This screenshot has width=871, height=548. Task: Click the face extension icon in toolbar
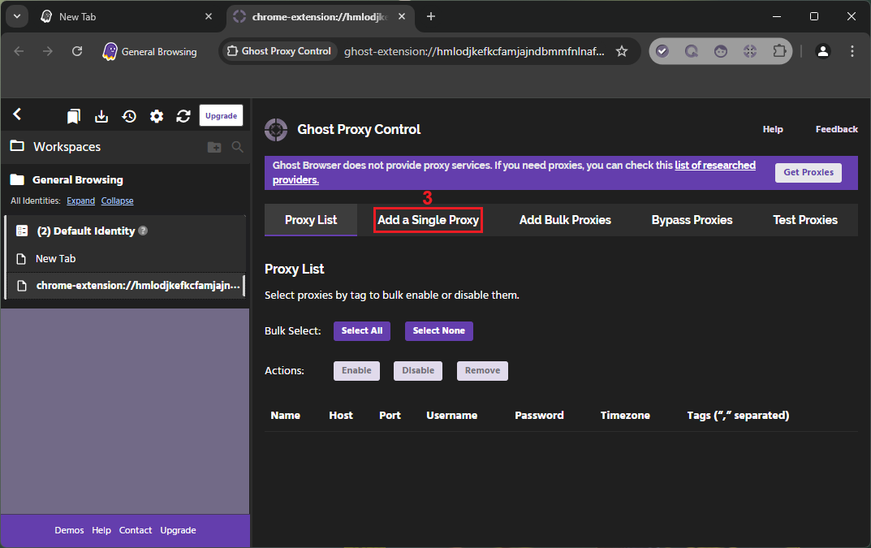click(721, 51)
